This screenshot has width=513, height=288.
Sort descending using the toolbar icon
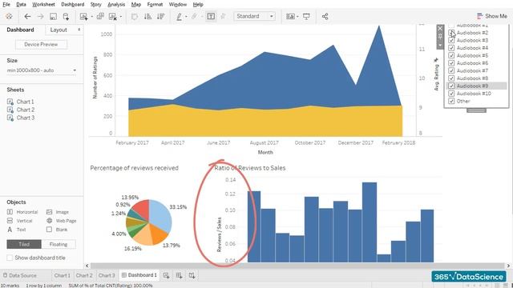coord(160,16)
